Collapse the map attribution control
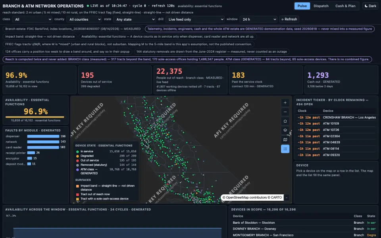The height and width of the screenshot is (238, 381). [x=287, y=198]
